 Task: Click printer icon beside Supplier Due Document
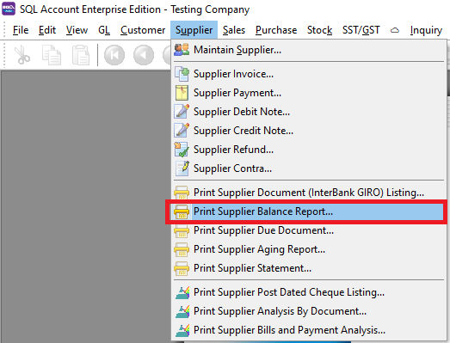tap(182, 231)
